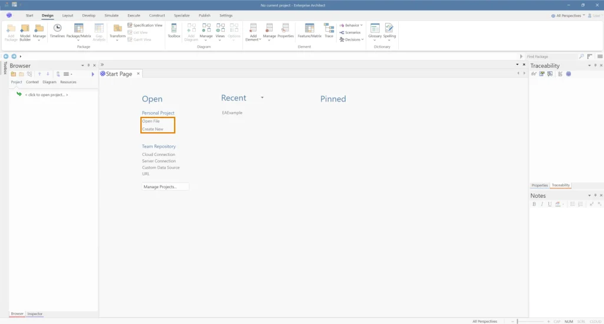The image size is (604, 324).
Task: Navigate forward with the blue right arrow
Action: 14,56
